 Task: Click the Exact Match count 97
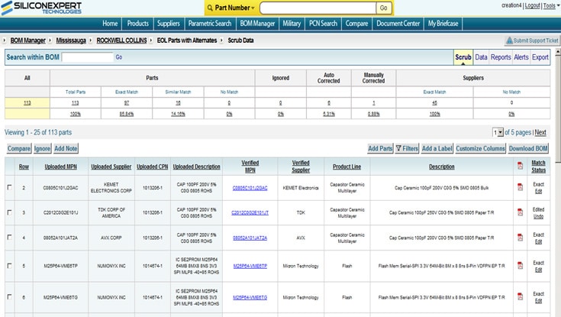(x=126, y=103)
